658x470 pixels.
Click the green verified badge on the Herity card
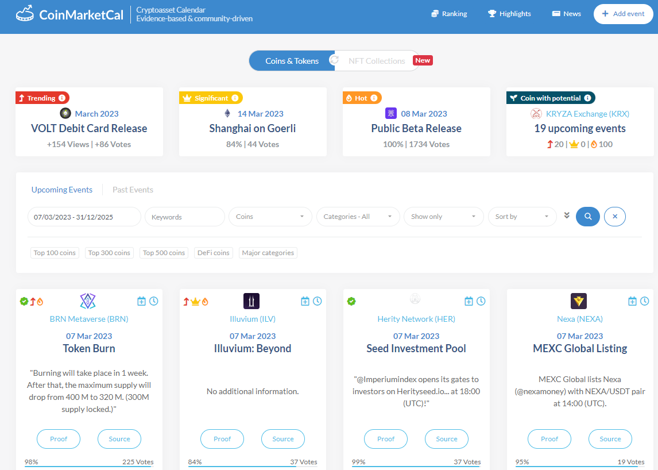pos(351,301)
